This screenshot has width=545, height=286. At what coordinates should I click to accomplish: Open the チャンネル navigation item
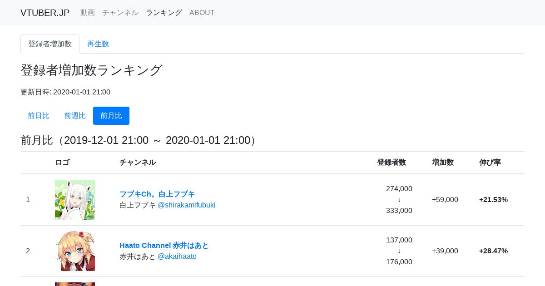pos(120,13)
